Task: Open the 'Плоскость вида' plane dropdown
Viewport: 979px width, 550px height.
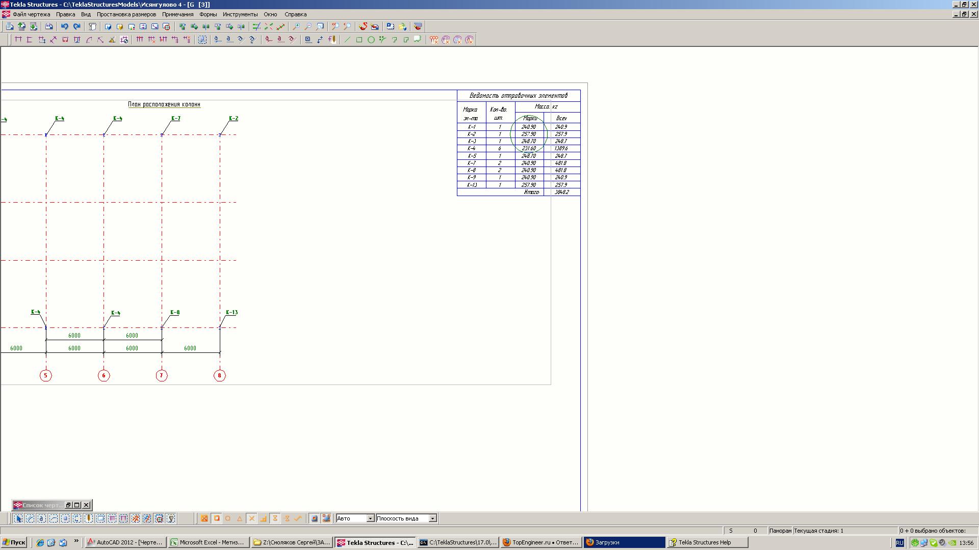Action: (432, 518)
